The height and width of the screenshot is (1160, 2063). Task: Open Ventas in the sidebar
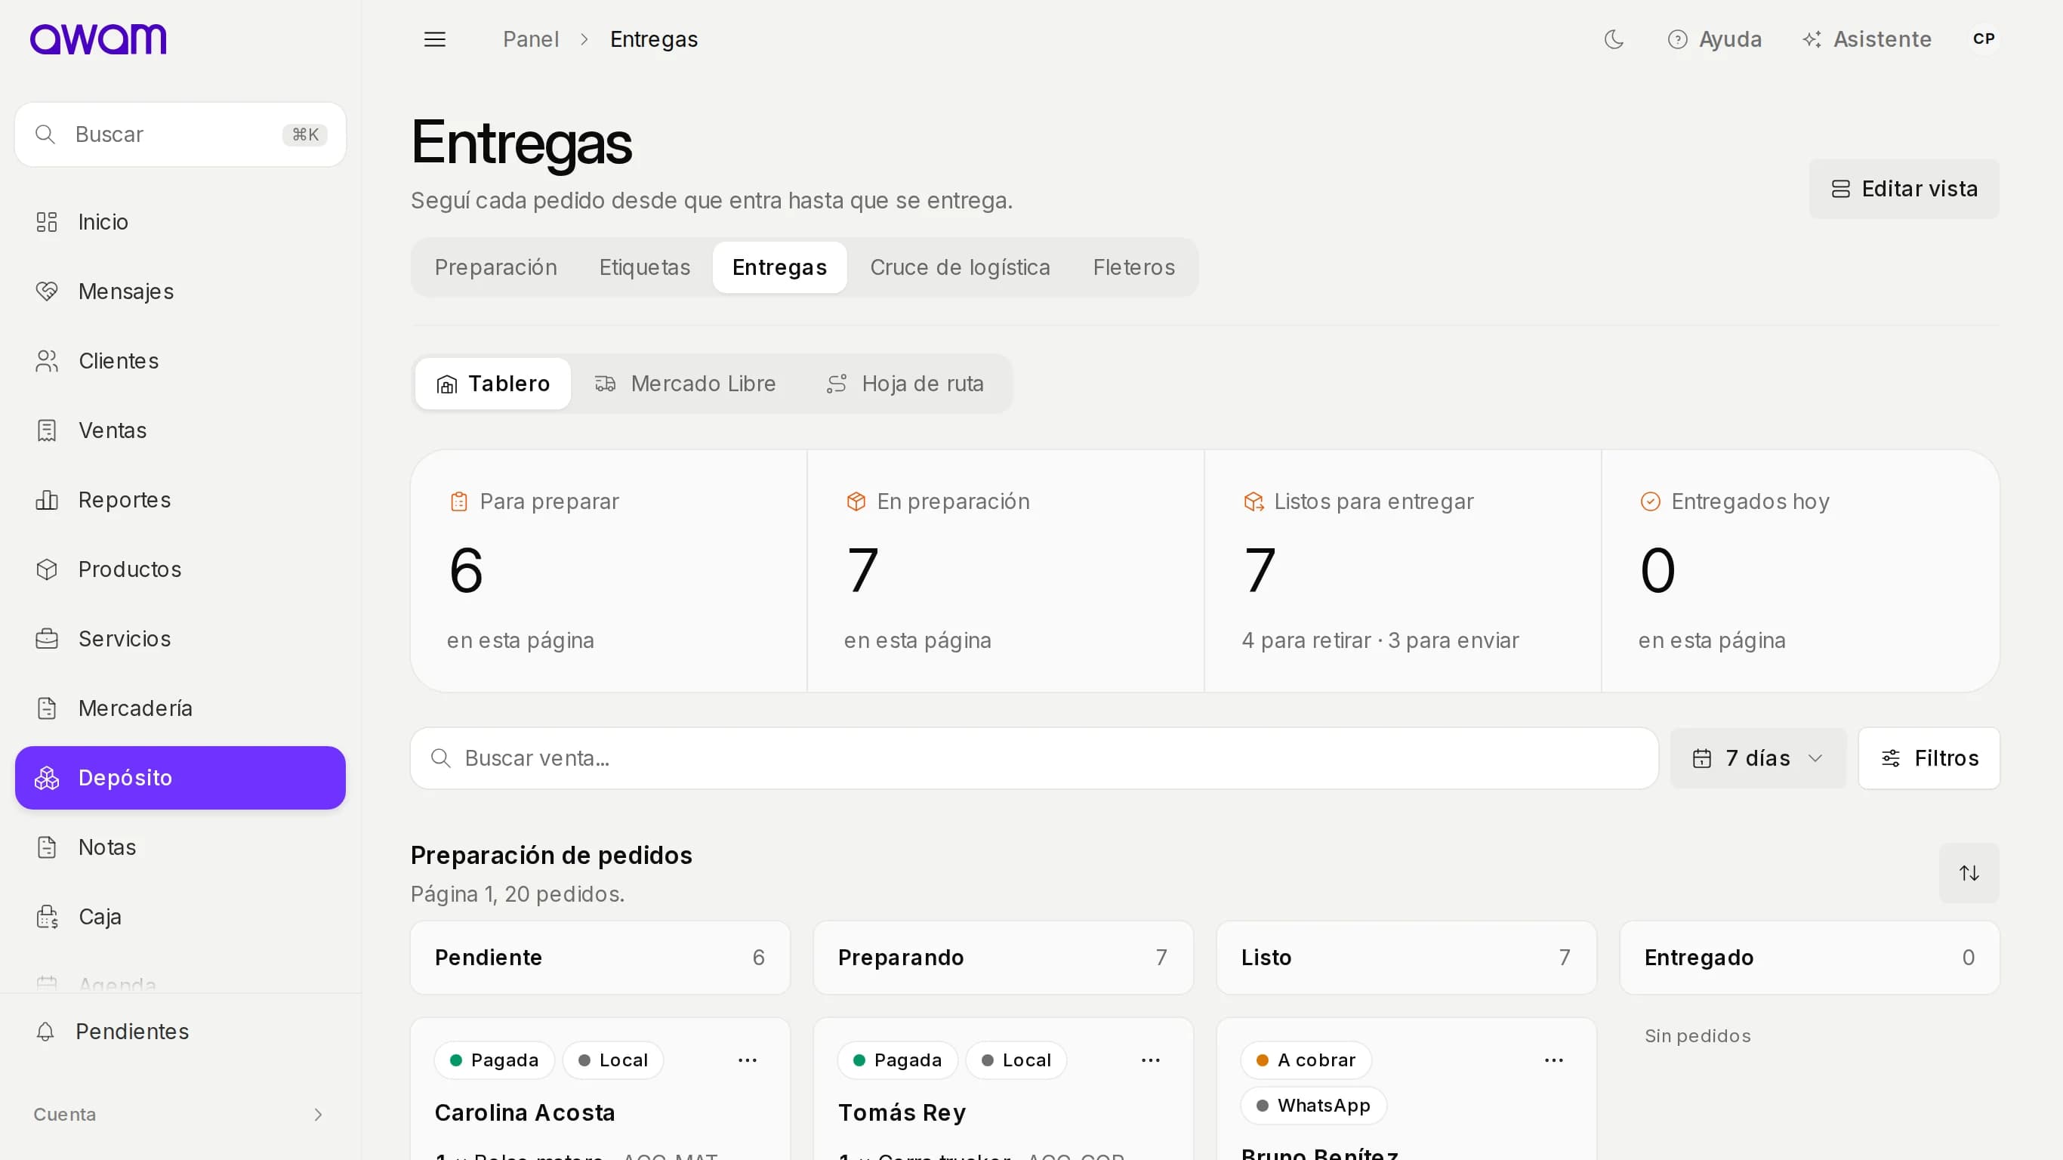point(180,430)
